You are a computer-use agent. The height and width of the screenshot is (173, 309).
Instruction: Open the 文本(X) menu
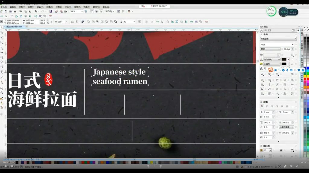(68, 7)
